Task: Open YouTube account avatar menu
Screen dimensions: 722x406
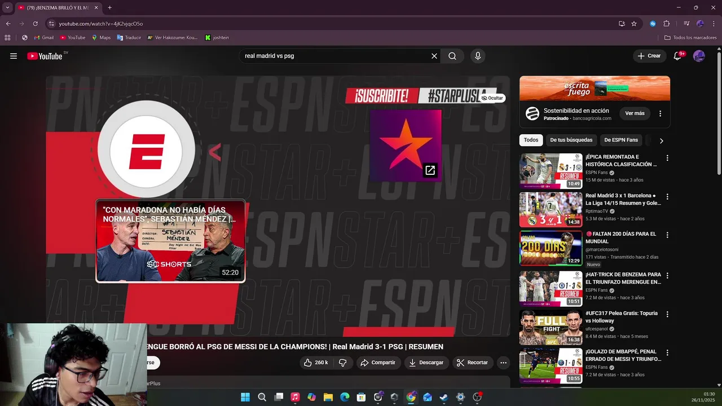Action: (x=699, y=56)
